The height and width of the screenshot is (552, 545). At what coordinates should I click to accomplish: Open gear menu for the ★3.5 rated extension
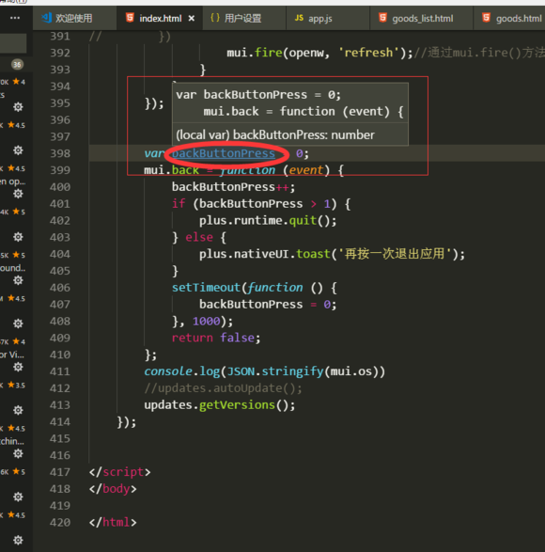(18, 410)
